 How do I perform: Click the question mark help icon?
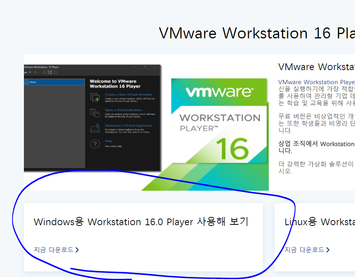[95, 144]
